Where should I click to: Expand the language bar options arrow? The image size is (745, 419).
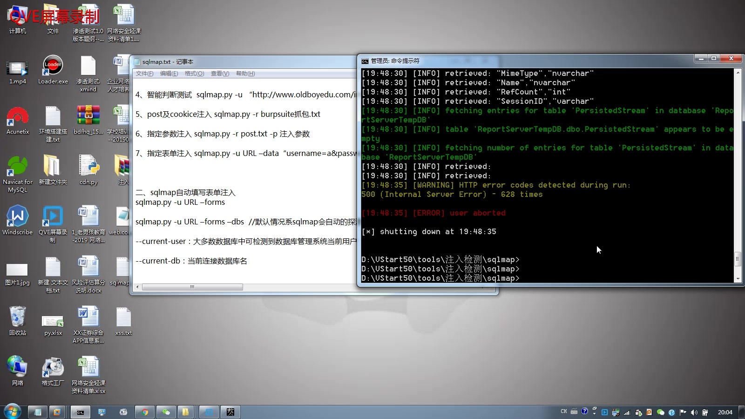pyautogui.click(x=594, y=413)
